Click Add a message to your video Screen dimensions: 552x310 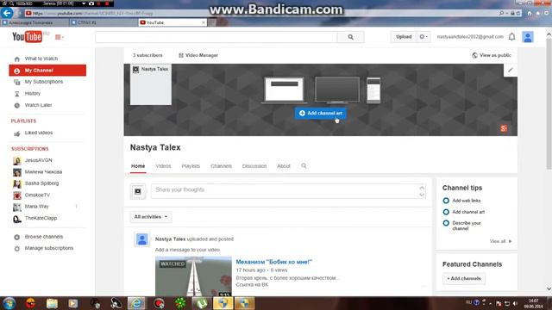click(x=187, y=250)
